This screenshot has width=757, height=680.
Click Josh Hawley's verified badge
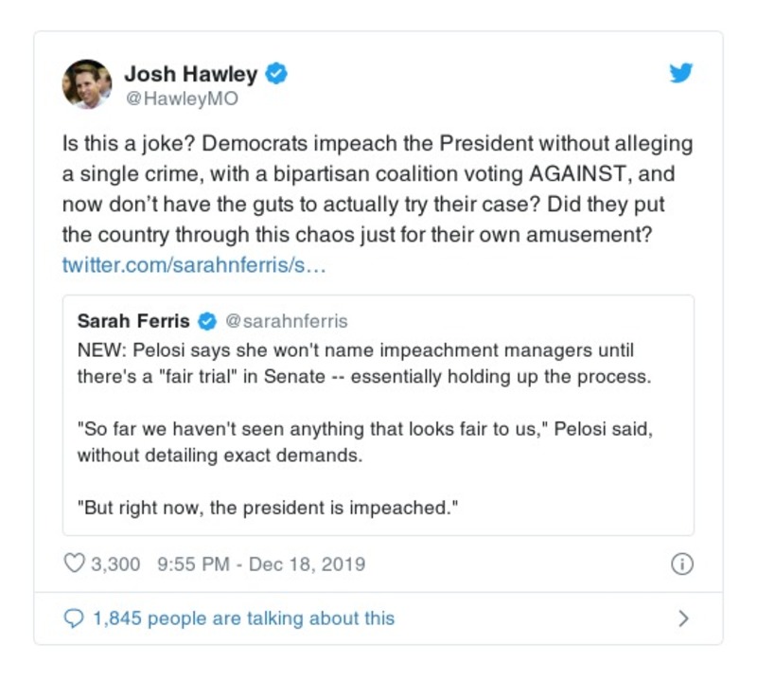pyautogui.click(x=276, y=74)
